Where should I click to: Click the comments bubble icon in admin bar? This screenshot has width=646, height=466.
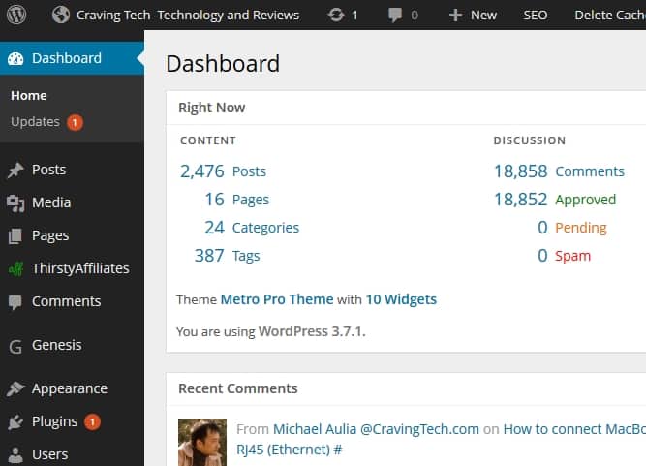point(395,16)
